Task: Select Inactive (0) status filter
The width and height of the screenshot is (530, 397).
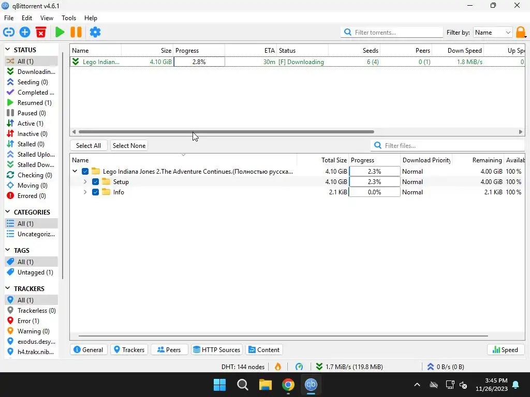Action: tap(31, 134)
